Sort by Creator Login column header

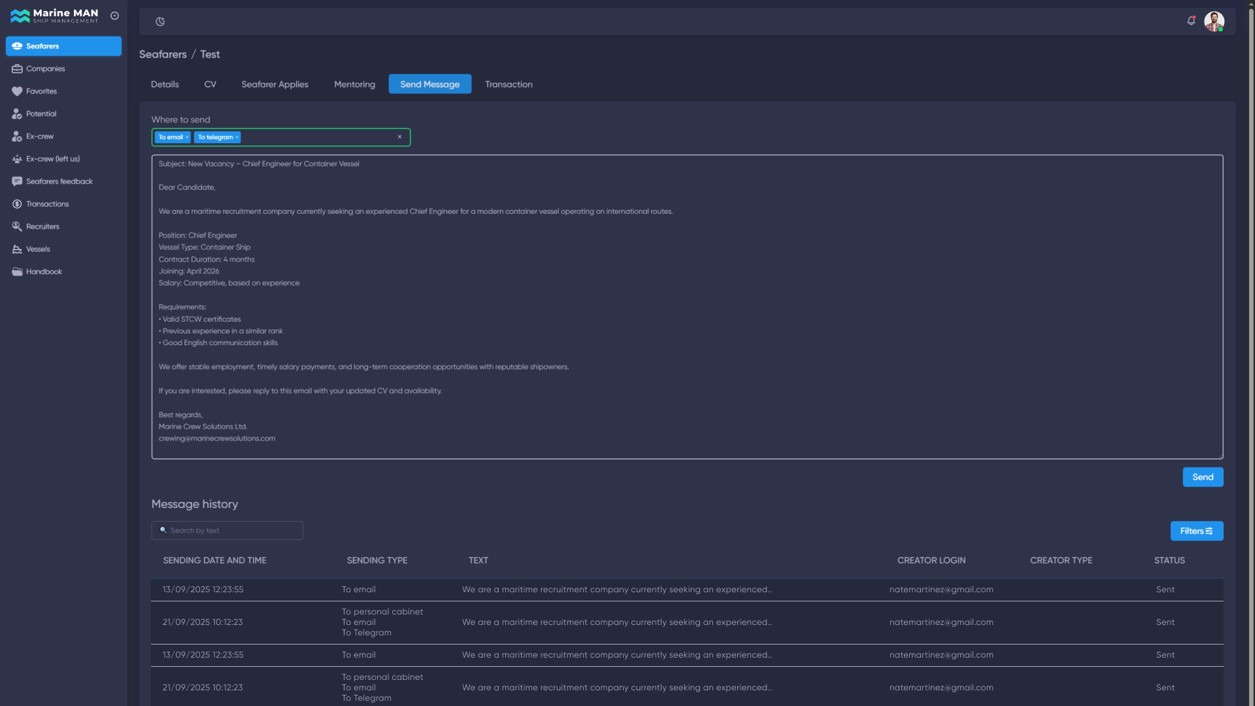[931, 560]
